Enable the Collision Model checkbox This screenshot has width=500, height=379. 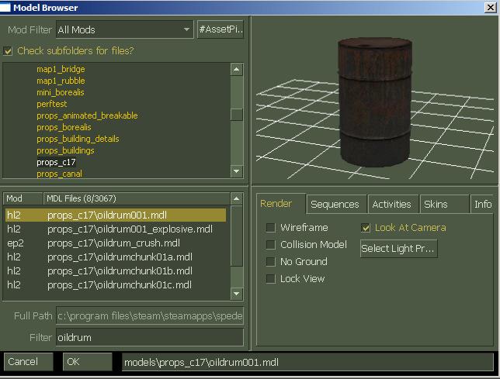[271, 245]
